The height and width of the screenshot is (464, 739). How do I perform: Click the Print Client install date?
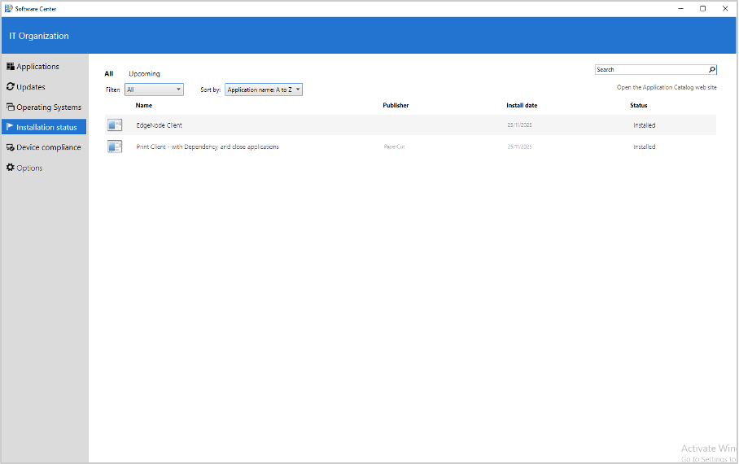pos(519,147)
